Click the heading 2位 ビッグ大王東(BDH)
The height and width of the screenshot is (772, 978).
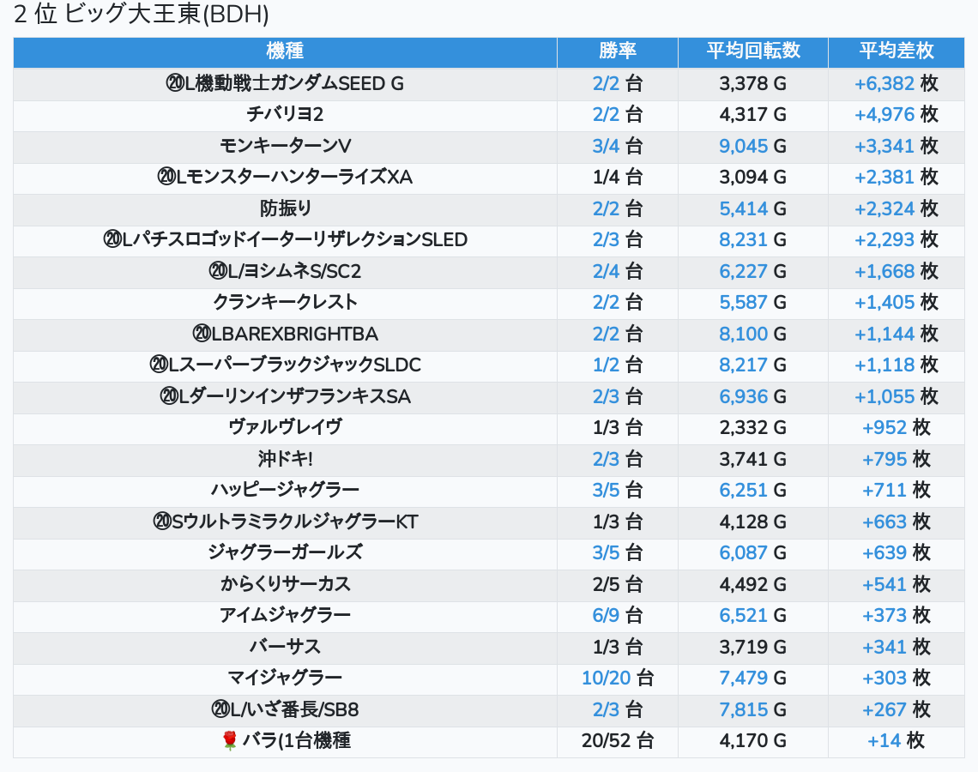pos(142,15)
